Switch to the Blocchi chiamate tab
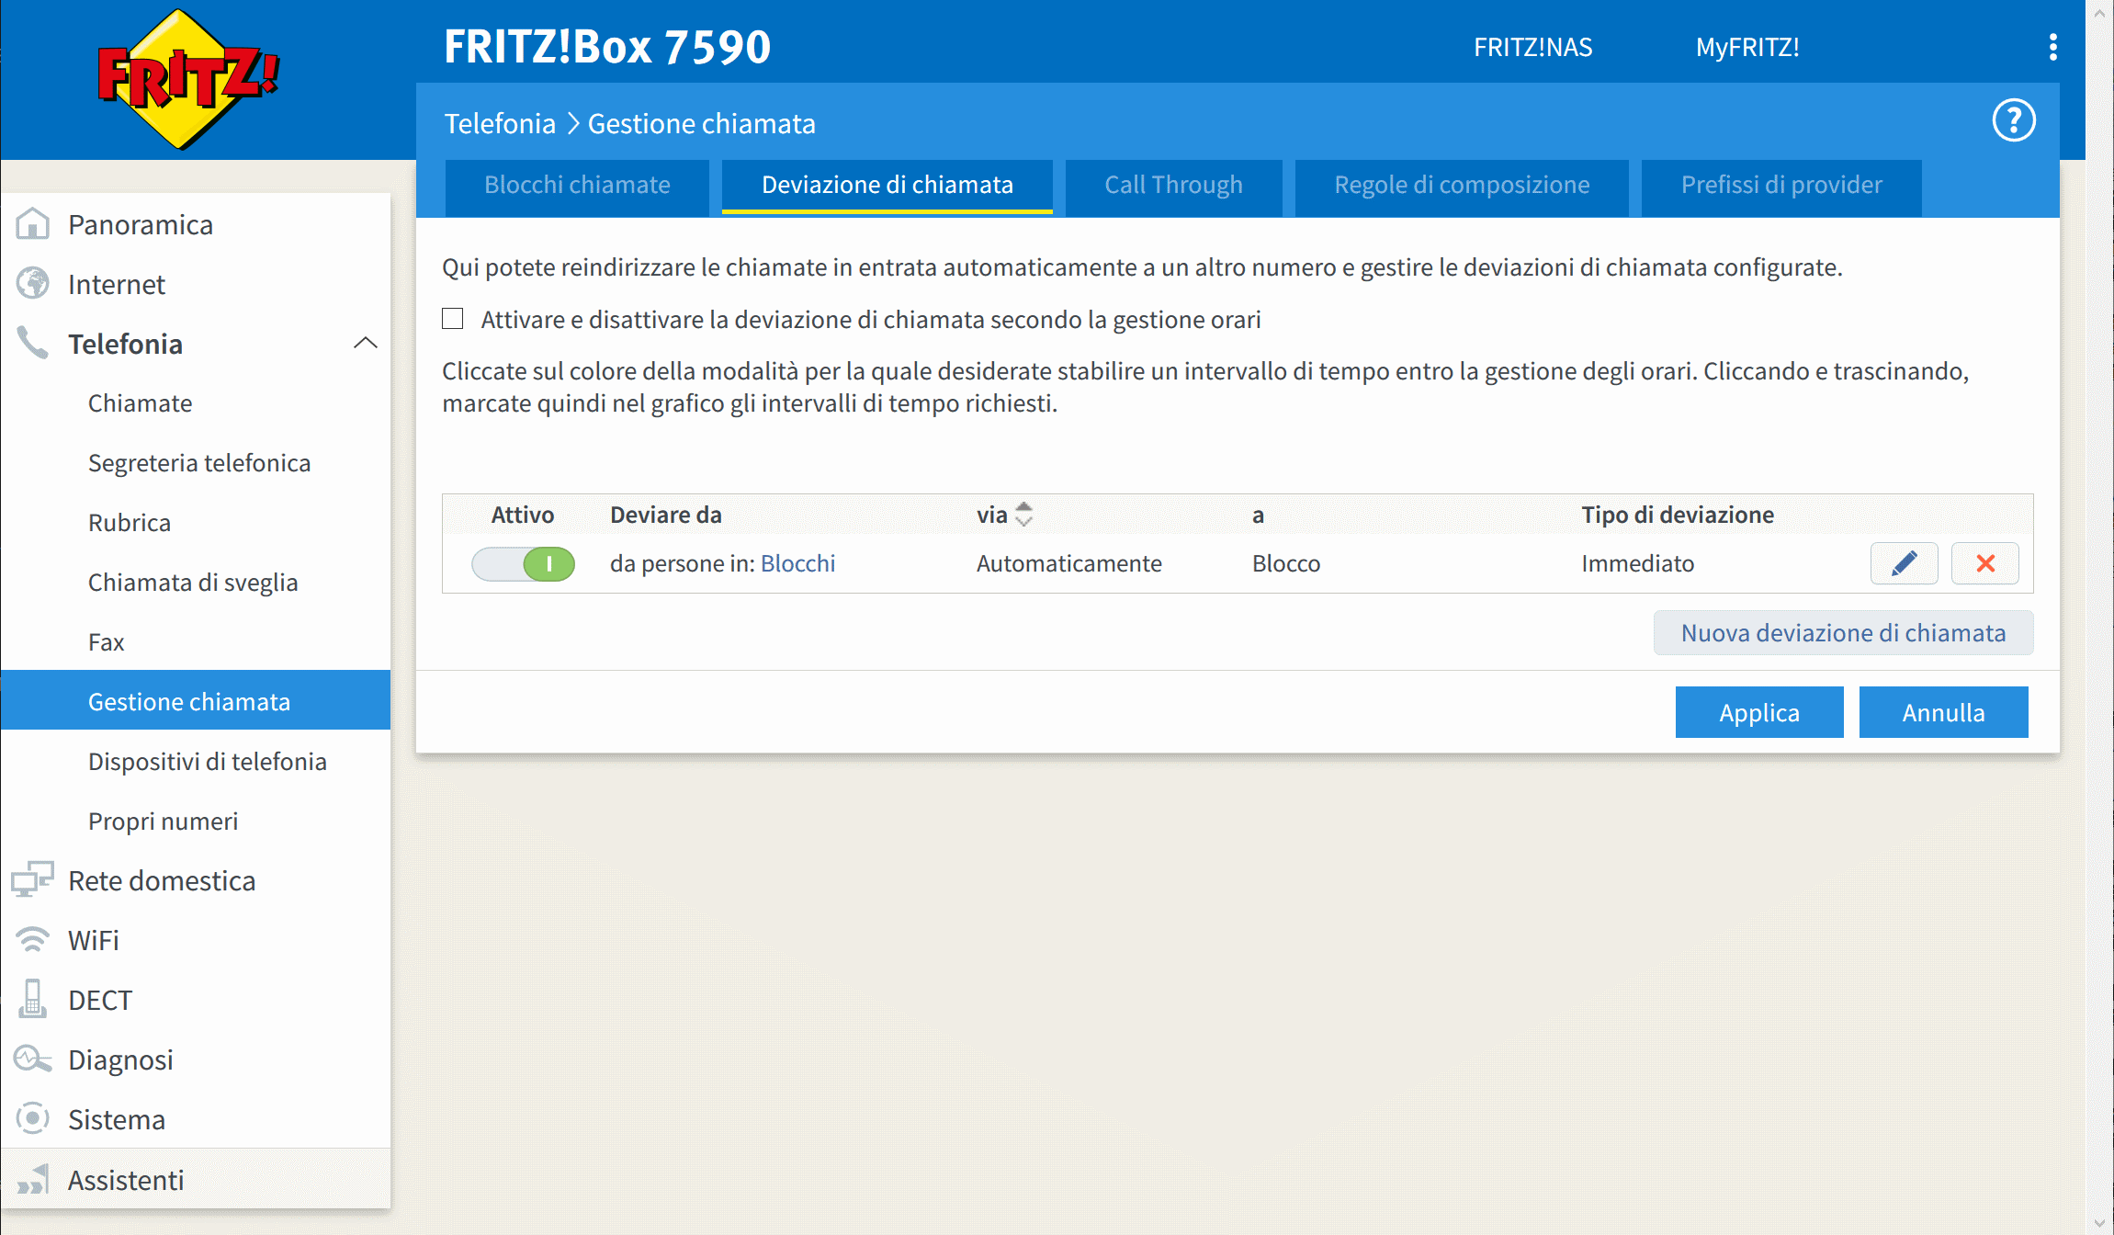This screenshot has height=1235, width=2114. pyautogui.click(x=577, y=185)
